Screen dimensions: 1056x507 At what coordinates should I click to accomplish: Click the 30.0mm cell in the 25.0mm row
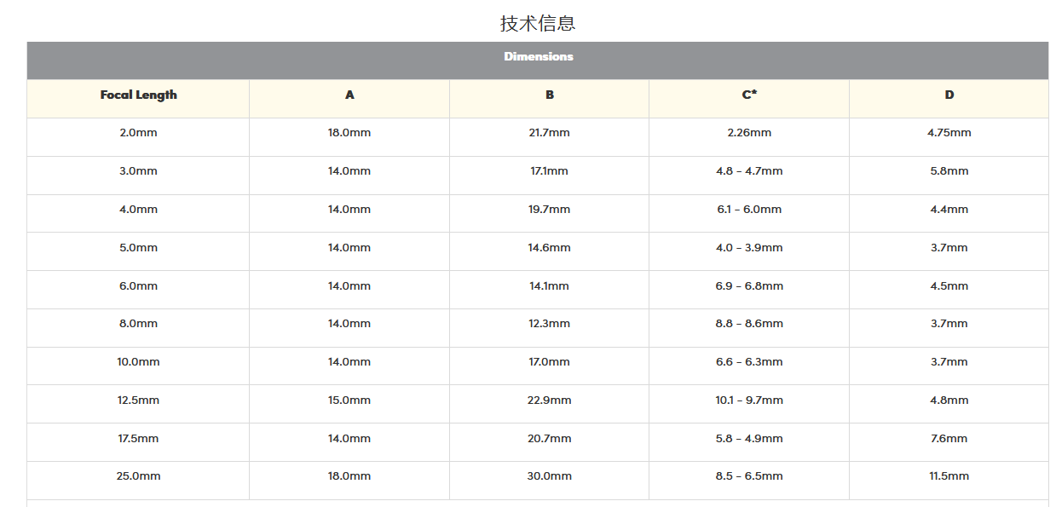click(549, 476)
